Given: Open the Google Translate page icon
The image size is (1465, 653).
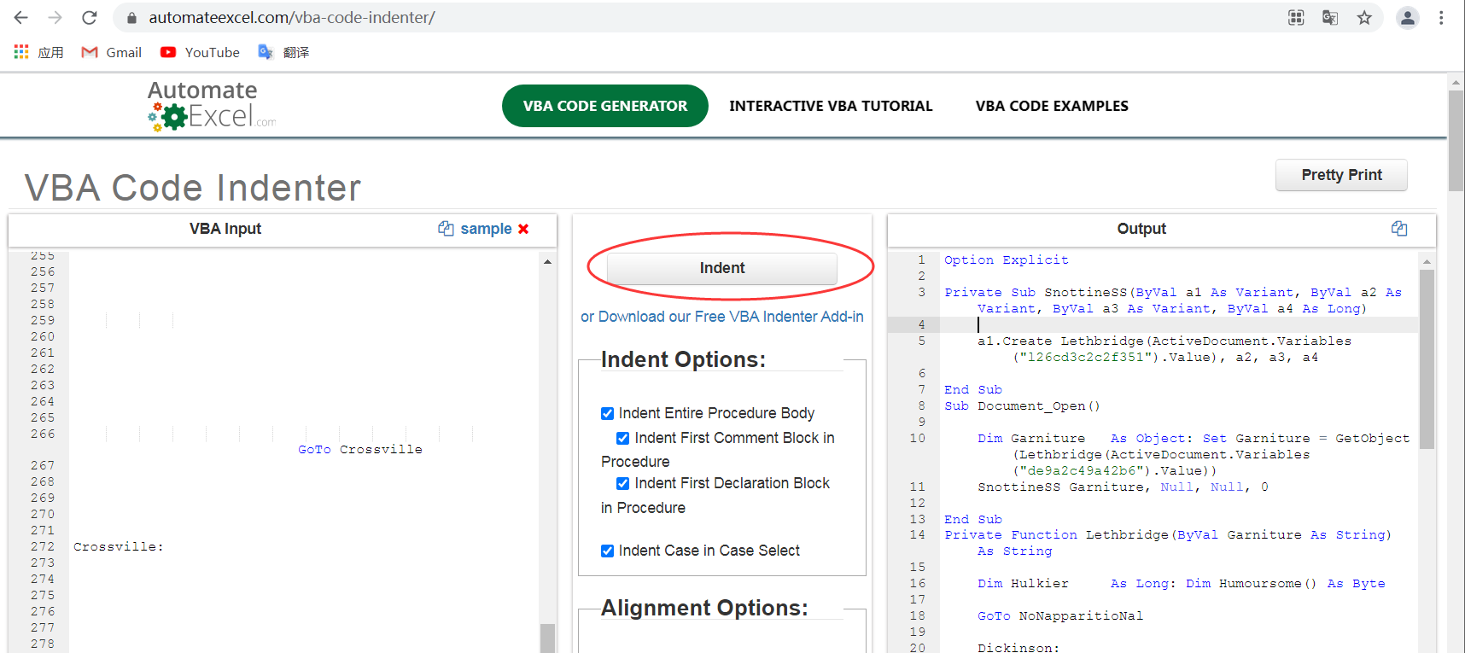Looking at the screenshot, I should click(1330, 18).
